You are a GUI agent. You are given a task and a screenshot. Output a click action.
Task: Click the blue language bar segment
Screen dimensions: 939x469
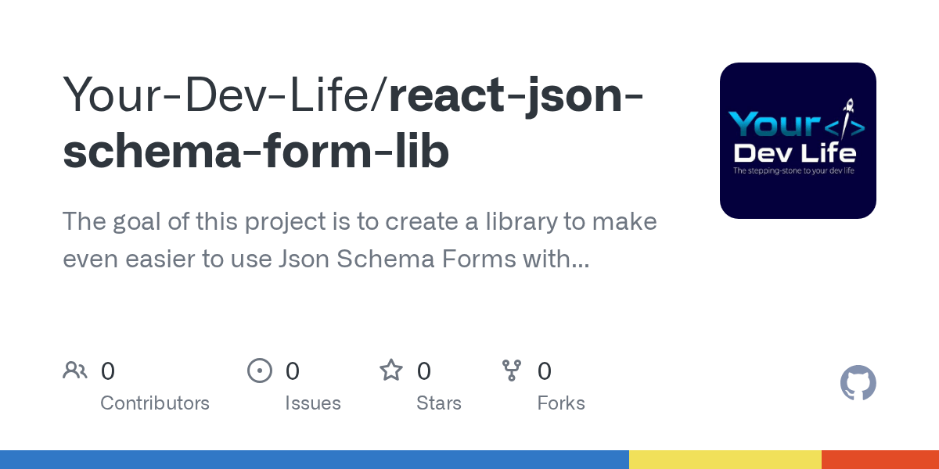coord(315,460)
